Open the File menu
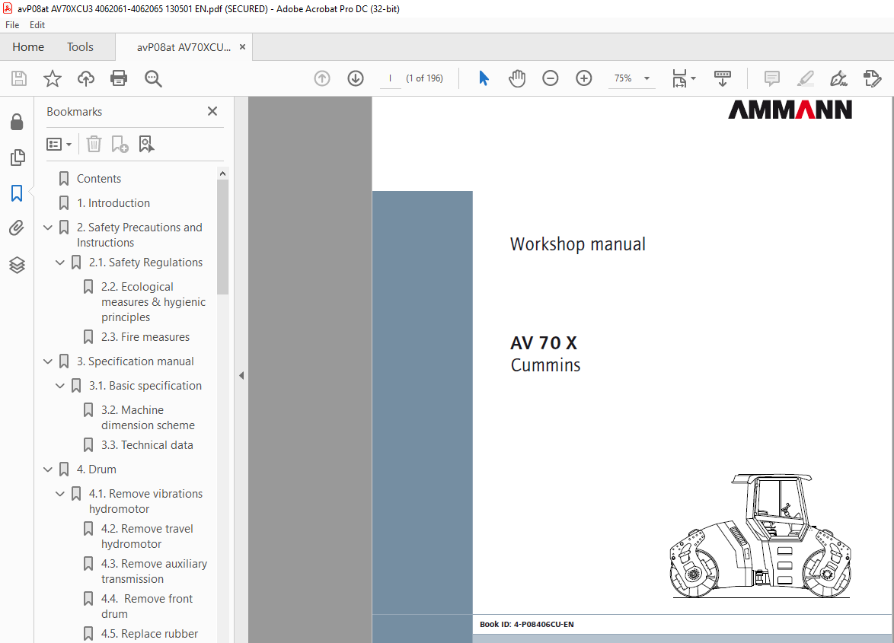This screenshot has height=643, width=894. point(12,25)
